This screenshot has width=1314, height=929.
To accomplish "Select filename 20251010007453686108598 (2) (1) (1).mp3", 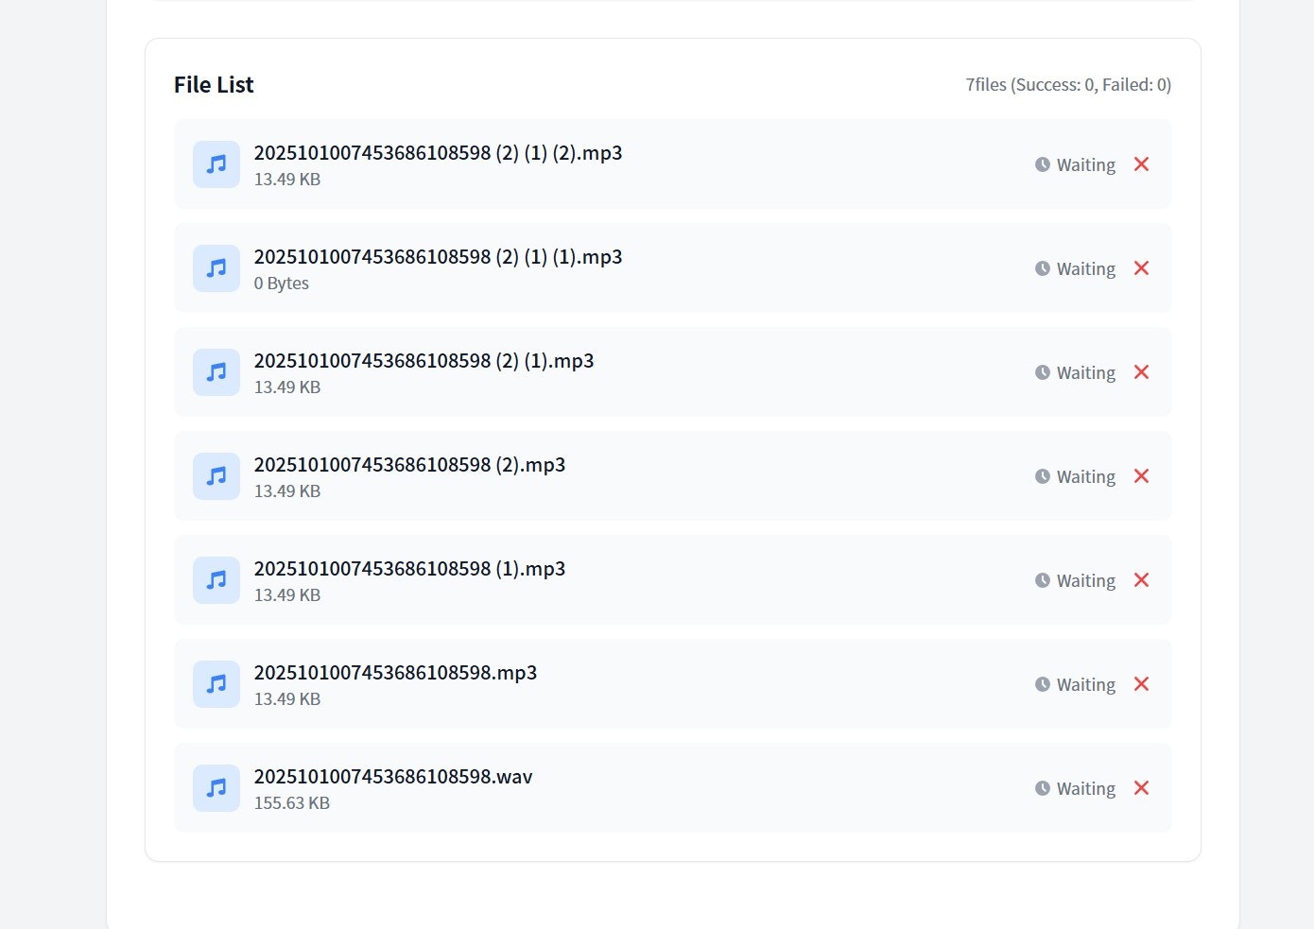I will (x=438, y=257).
